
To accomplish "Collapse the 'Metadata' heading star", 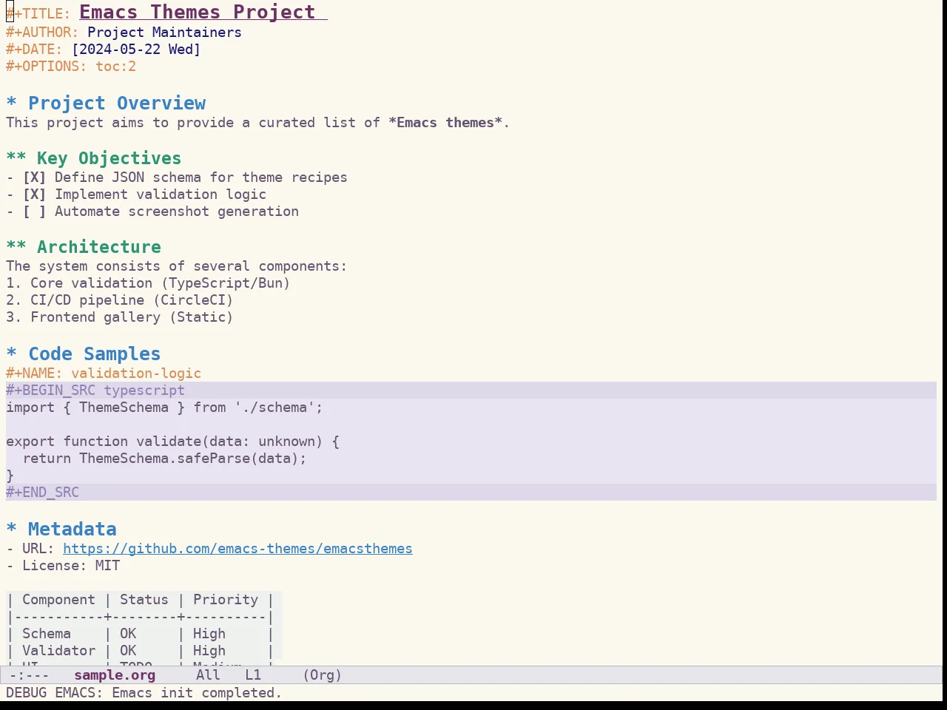I will point(11,530).
